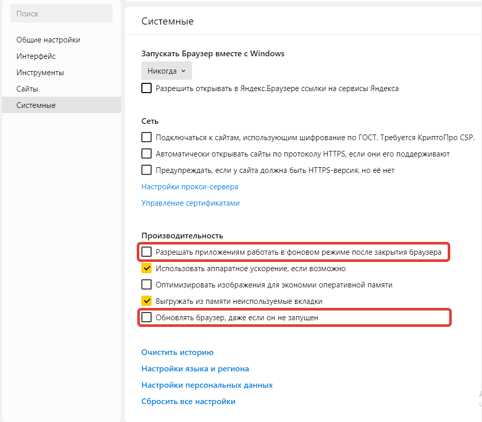Click the Очистить историю link
This screenshot has height=422, width=482.
[x=177, y=352]
